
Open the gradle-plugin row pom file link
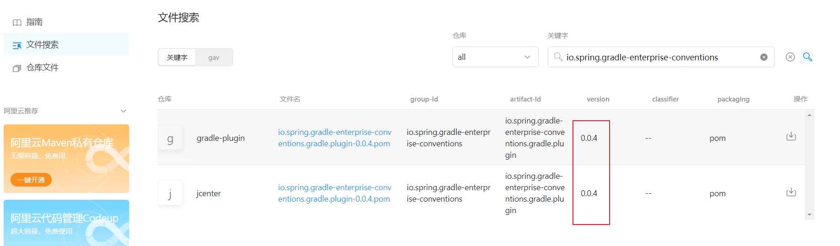pyautogui.click(x=334, y=138)
